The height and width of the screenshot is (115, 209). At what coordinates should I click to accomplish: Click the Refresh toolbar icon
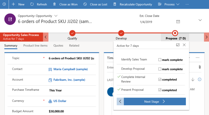point(32,4)
